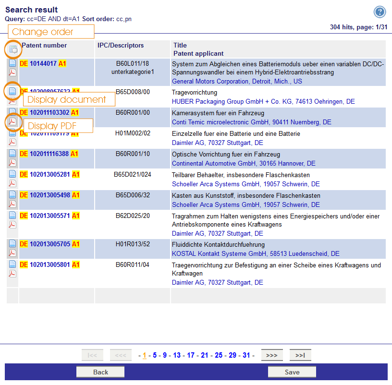Select IPC code B60L011/18
392x385 pixels.
point(133,63)
